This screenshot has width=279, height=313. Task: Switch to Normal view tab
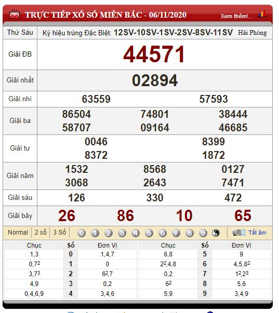coord(18,233)
